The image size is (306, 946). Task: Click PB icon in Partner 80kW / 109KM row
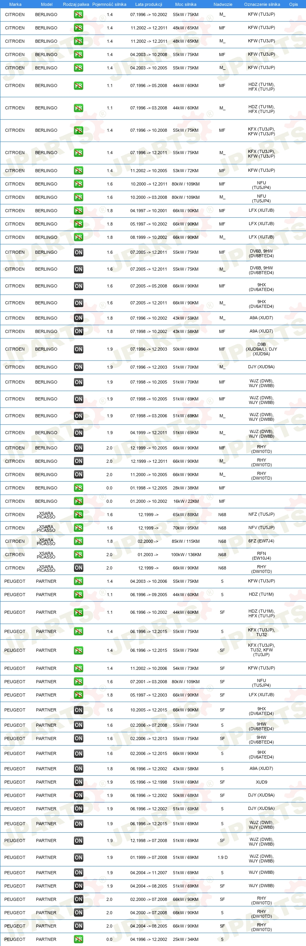coord(79,682)
